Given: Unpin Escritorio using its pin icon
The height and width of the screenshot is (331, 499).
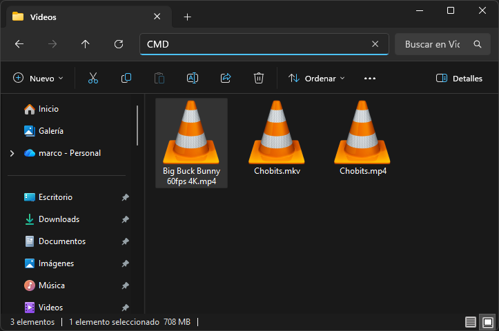Looking at the screenshot, I should click(x=126, y=197).
